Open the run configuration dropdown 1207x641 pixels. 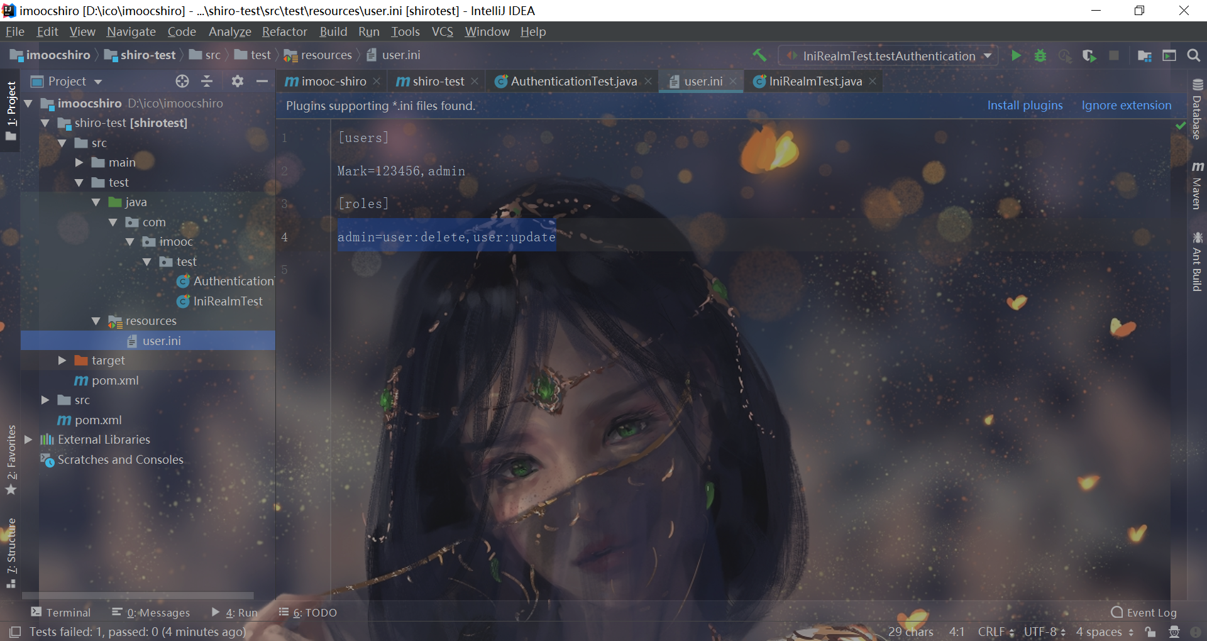click(888, 55)
